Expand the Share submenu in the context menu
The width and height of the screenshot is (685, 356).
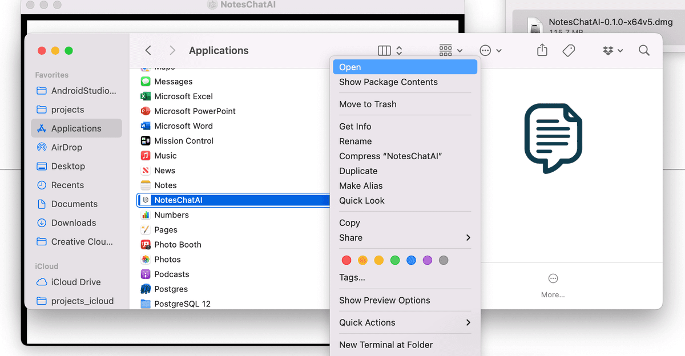[405, 238]
